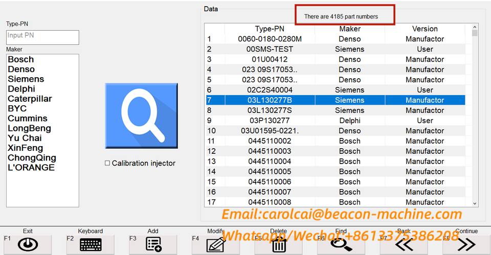Click the Version column header
The width and height of the screenshot is (491, 255).
pyautogui.click(x=425, y=29)
